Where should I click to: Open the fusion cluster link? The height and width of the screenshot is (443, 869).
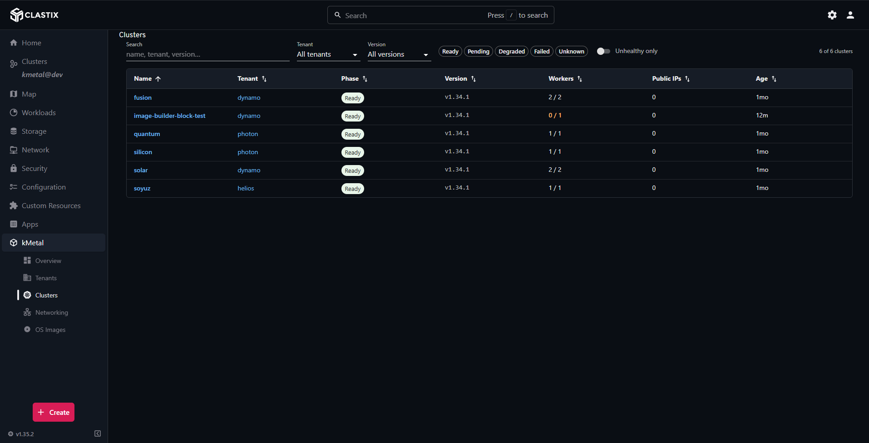pos(143,97)
